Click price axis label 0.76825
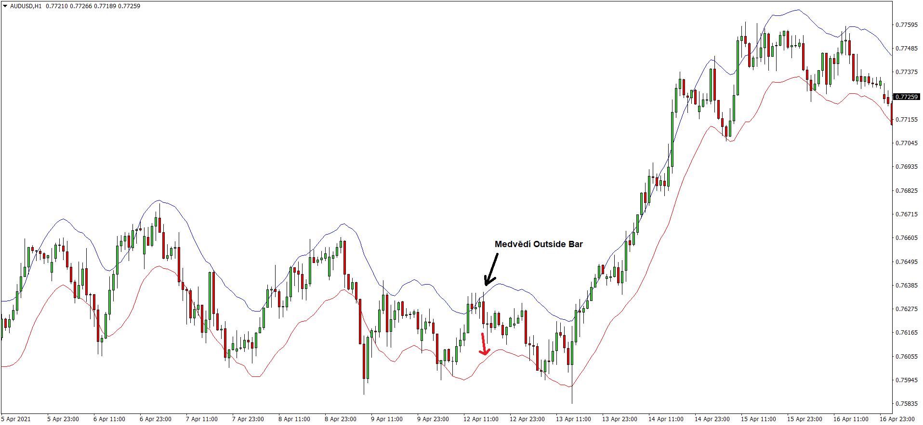 click(x=906, y=190)
